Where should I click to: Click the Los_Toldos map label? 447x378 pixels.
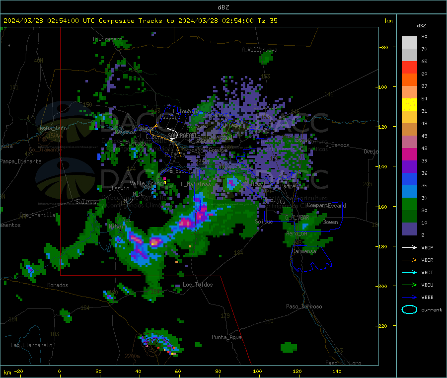[198, 285]
